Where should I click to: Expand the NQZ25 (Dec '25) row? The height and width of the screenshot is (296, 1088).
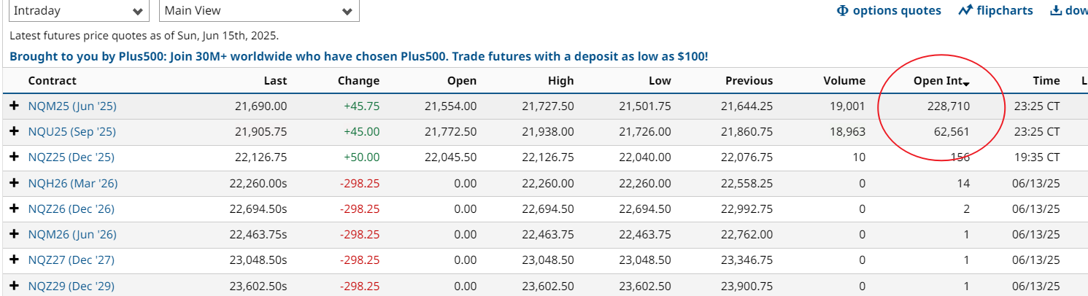(14, 157)
